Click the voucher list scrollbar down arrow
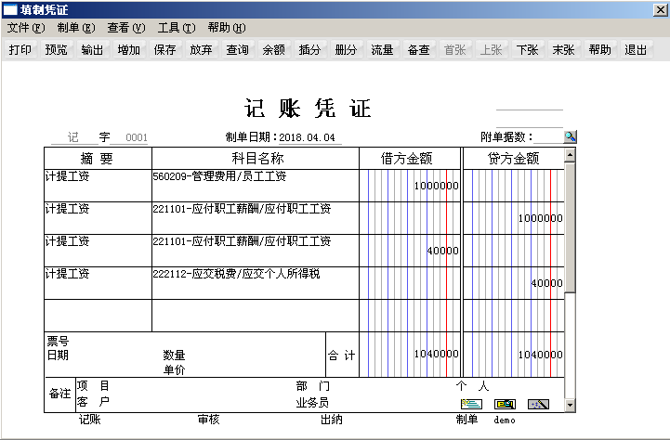670x440 pixels. click(x=570, y=407)
